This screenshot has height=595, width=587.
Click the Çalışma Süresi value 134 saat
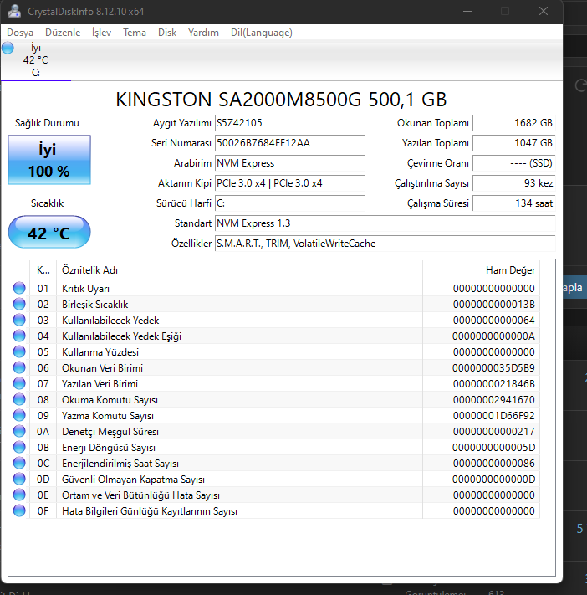click(513, 203)
